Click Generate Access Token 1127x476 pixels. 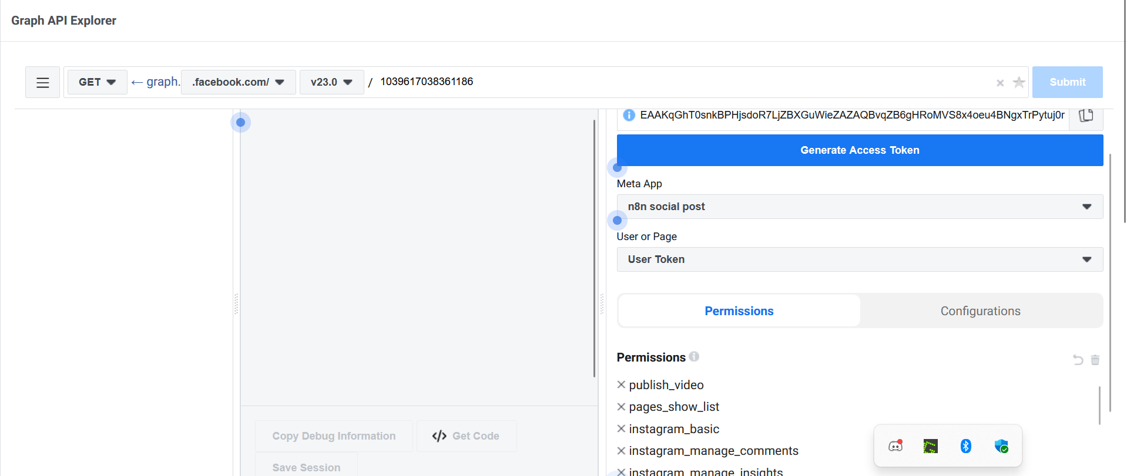pos(860,150)
